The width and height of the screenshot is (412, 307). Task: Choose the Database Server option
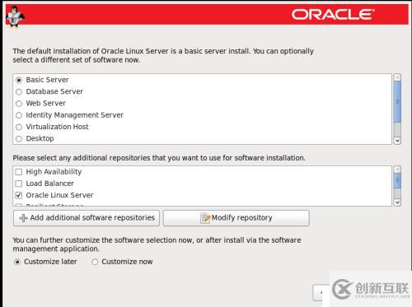(19, 92)
